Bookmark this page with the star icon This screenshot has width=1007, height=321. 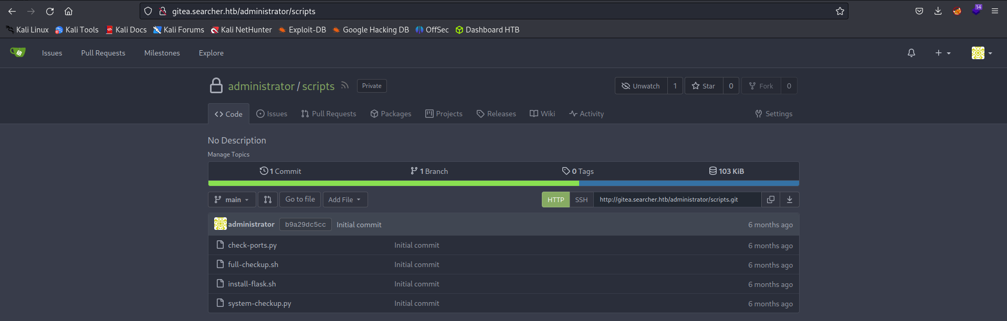click(x=840, y=11)
